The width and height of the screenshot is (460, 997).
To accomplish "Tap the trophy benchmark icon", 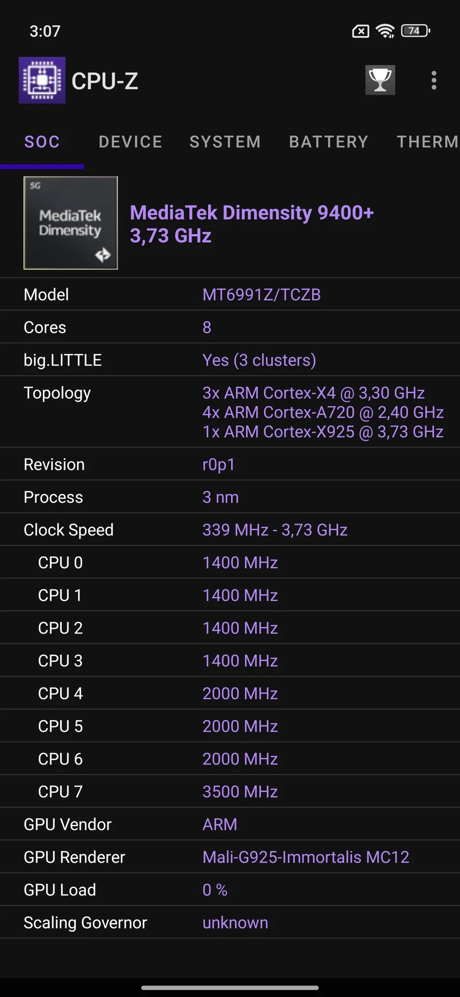I will (x=380, y=80).
